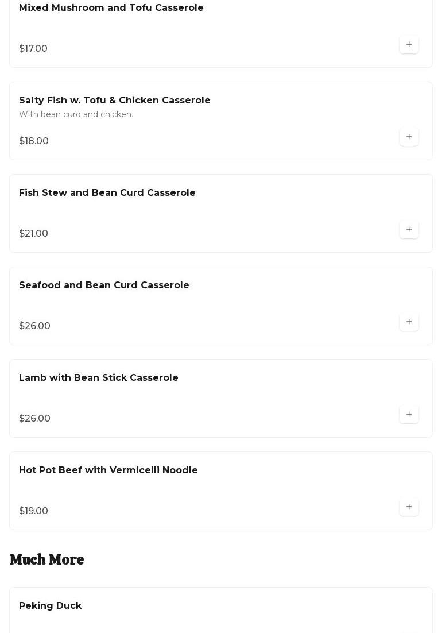Click 'With bean curd and chicken' description
442x633 pixels.
76,114
